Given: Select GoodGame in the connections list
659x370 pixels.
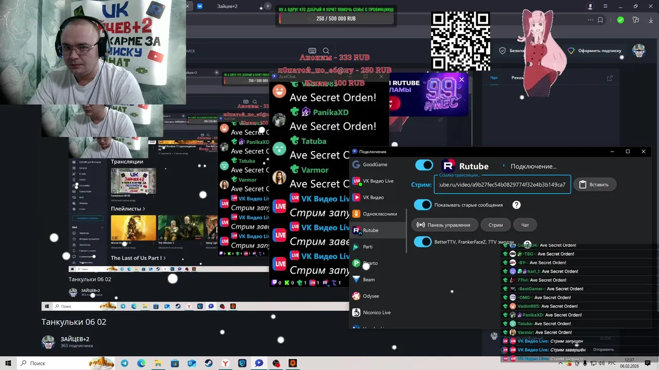Looking at the screenshot, I should 377,164.
